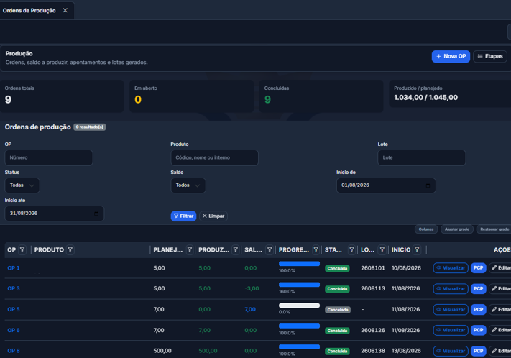Edit order OP 6 with Editar
This screenshot has width=511, height=358.
point(500,330)
